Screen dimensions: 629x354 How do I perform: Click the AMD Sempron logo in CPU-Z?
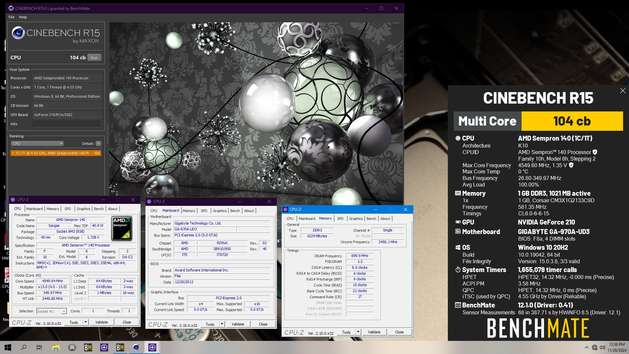pos(122,228)
